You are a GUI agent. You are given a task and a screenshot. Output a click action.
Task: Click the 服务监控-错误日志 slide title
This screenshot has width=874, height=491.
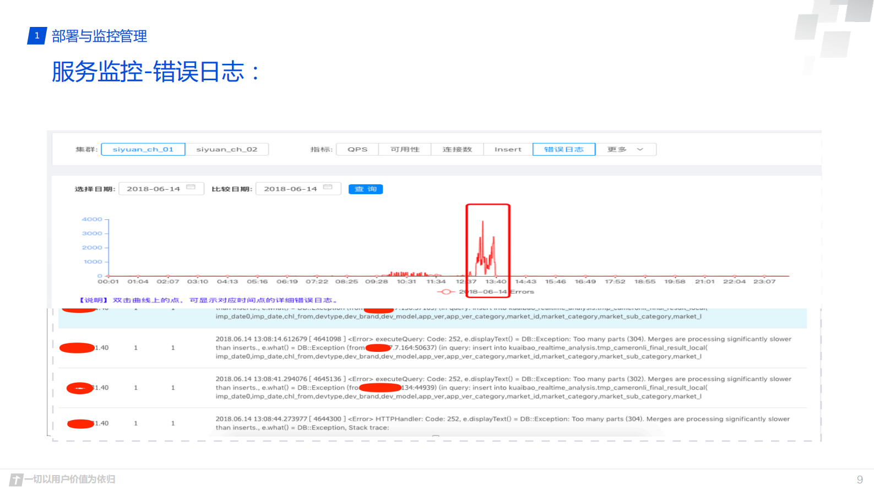(x=155, y=71)
